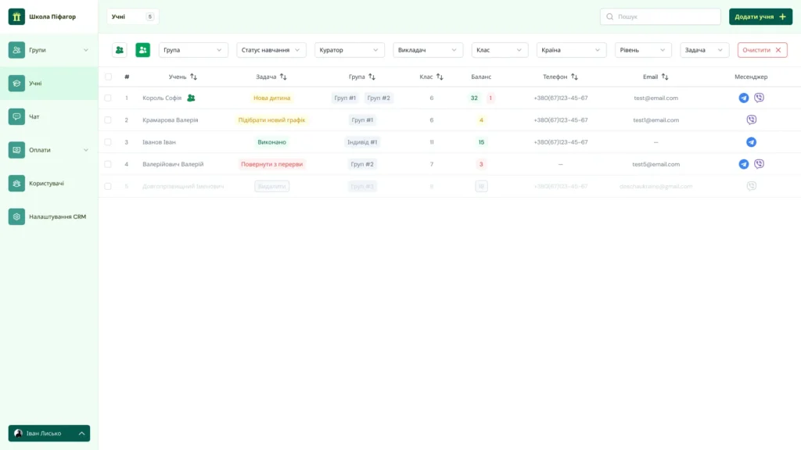The image size is (801, 450).
Task: Open the Статус навчання dropdown
Action: pos(271,50)
